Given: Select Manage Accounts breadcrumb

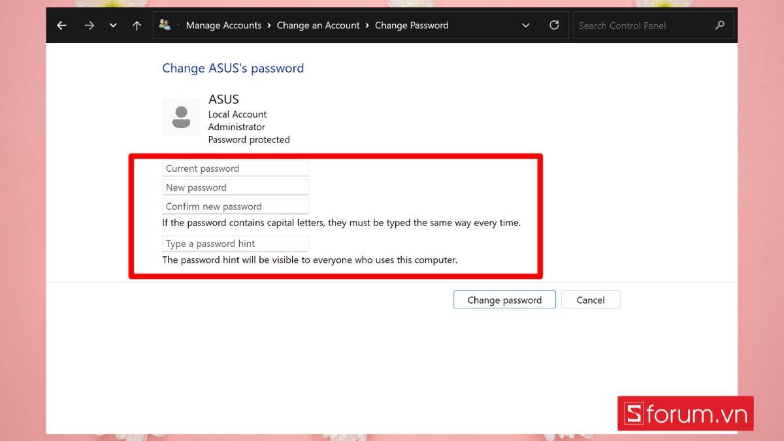Looking at the screenshot, I should point(223,25).
